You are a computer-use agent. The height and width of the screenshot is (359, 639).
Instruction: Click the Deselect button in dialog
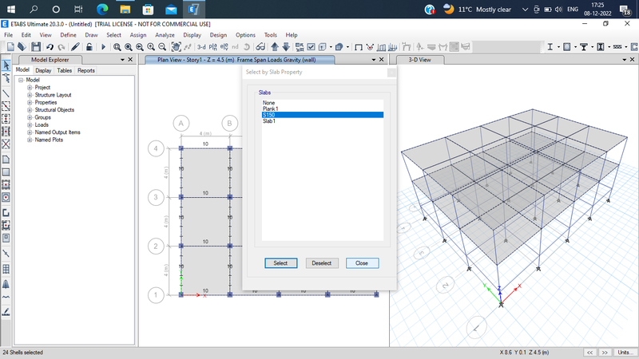pyautogui.click(x=322, y=263)
